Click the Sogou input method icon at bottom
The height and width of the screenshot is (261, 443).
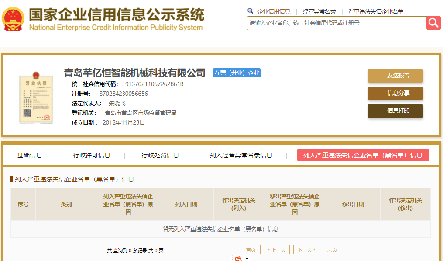point(238,258)
